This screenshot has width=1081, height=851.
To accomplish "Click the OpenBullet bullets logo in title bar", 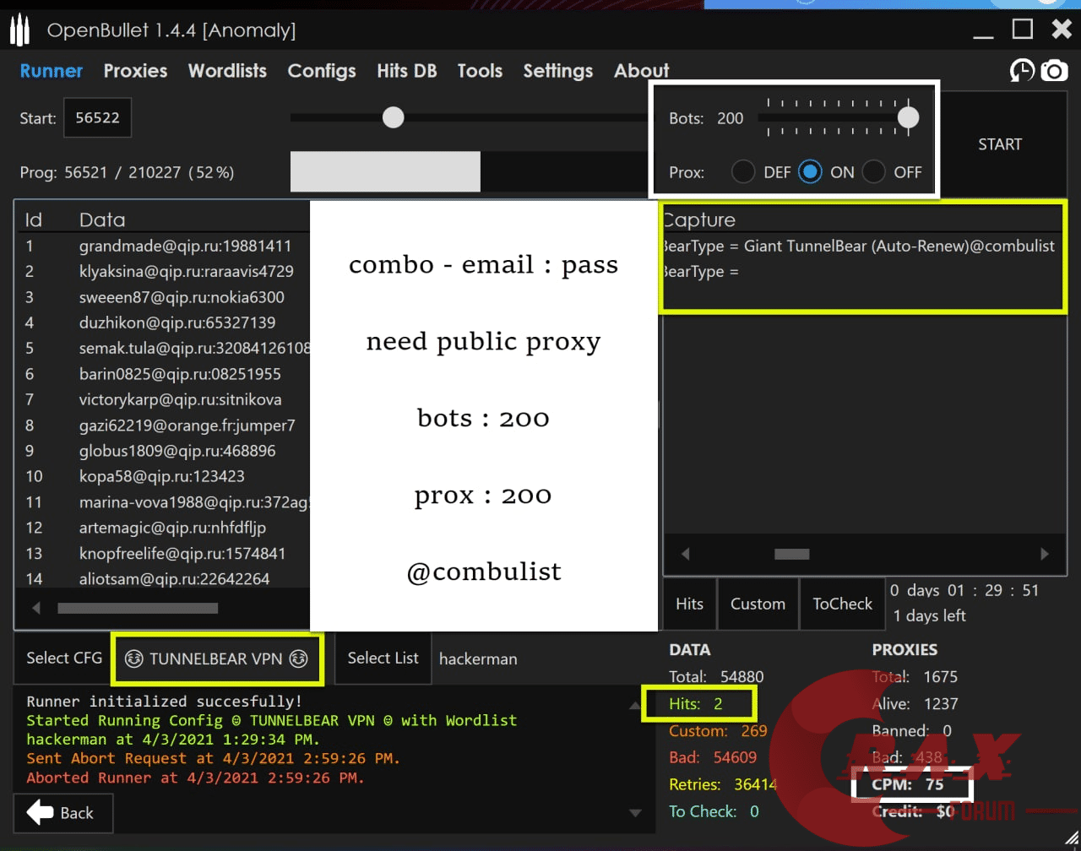I will coord(19,31).
